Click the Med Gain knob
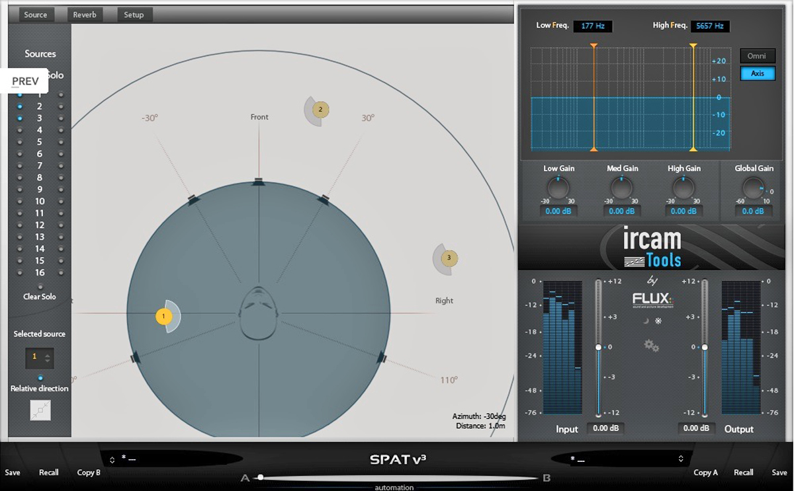This screenshot has height=491, width=794. pos(621,189)
